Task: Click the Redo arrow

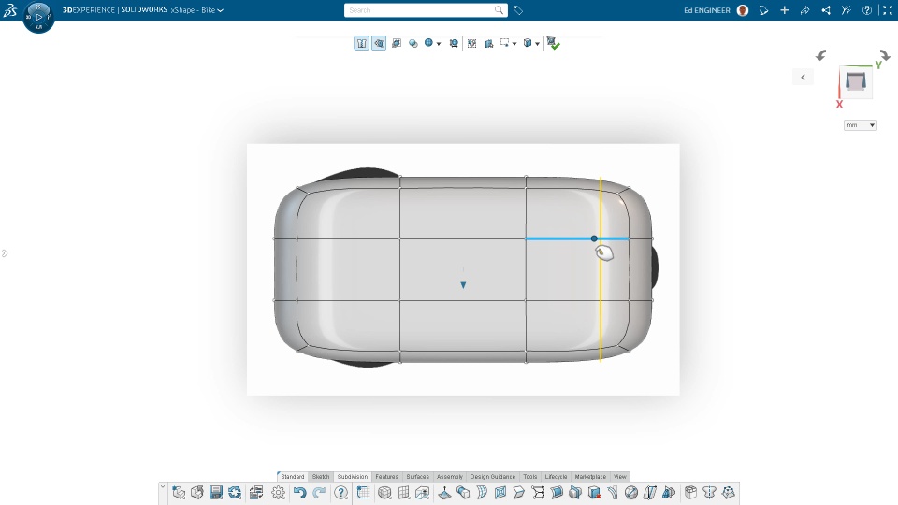Action: pos(320,493)
